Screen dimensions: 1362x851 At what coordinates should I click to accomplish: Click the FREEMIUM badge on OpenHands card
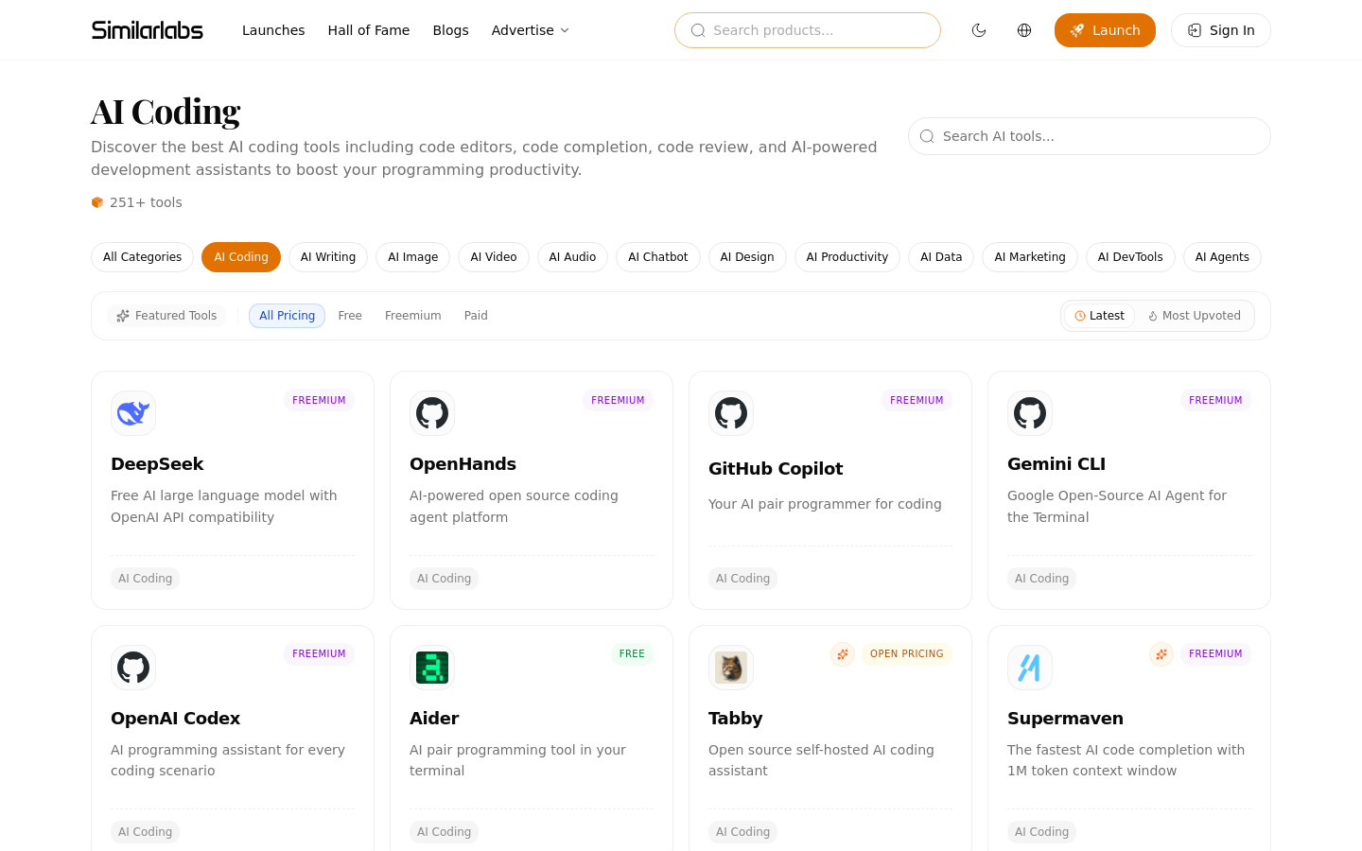(x=618, y=401)
